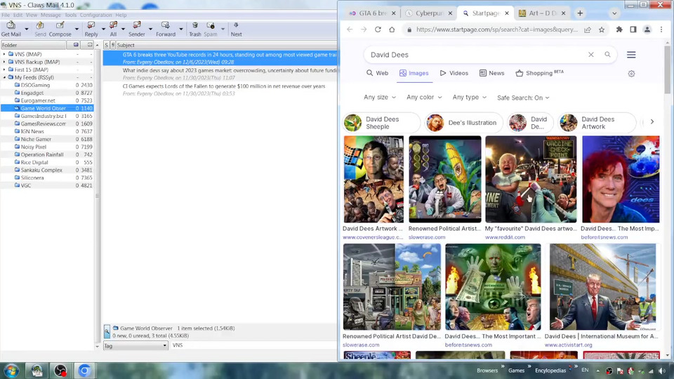Collapse the My Feeds (RSSyl) folder
Image resolution: width=674 pixels, height=379 pixels.
pyautogui.click(x=4, y=77)
